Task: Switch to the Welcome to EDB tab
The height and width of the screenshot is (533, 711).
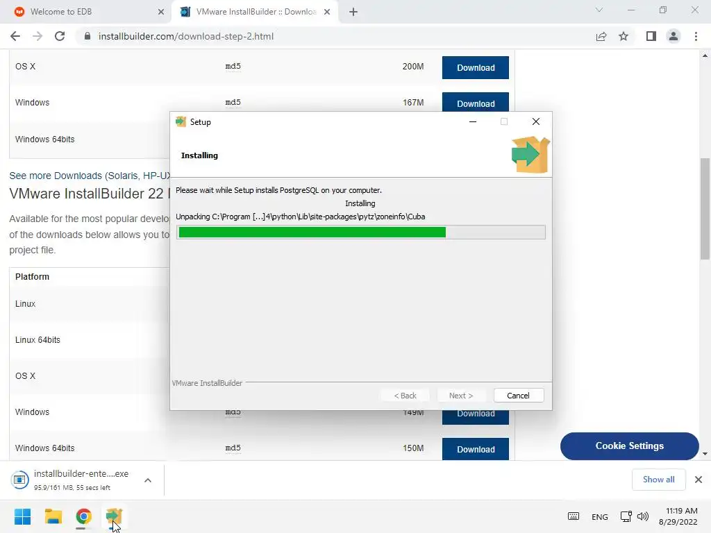Action: pyautogui.click(x=85, y=12)
